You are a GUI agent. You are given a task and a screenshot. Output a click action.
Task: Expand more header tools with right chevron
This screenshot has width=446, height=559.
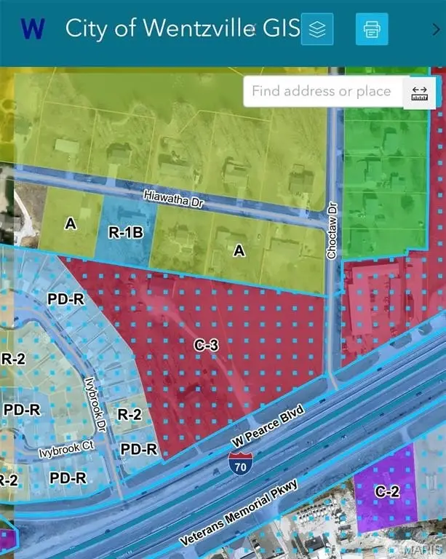click(436, 30)
